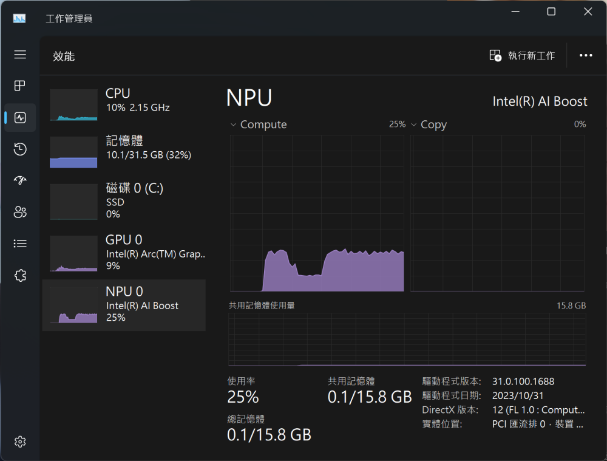The height and width of the screenshot is (461, 607).
Task: Expand the Compute graph dropdown
Action: [233, 125]
